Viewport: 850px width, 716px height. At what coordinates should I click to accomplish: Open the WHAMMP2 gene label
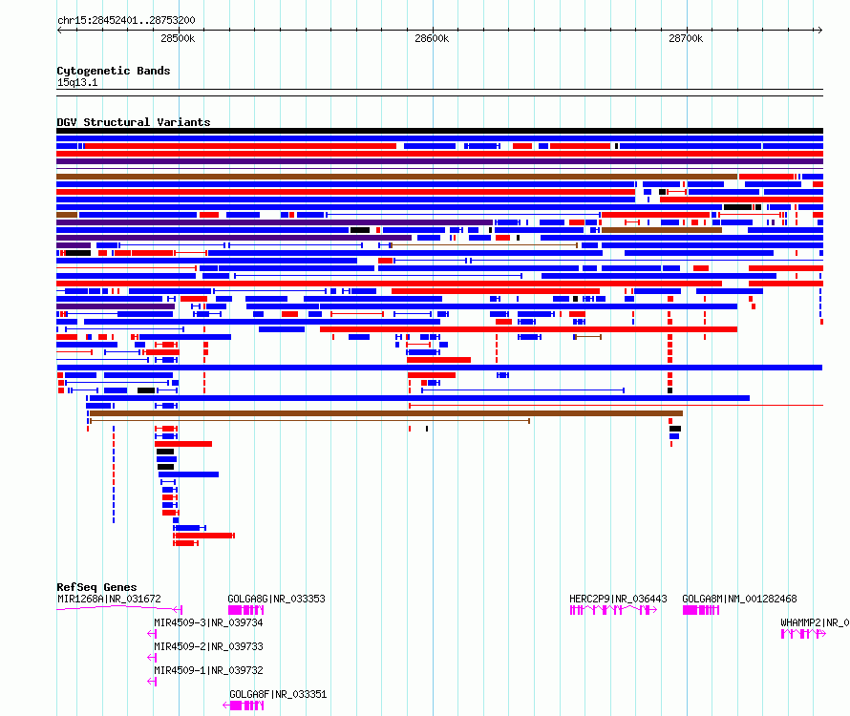click(815, 622)
